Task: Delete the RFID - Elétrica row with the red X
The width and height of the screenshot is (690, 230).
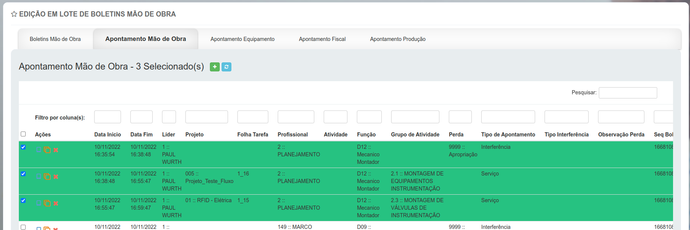Action: (x=56, y=203)
